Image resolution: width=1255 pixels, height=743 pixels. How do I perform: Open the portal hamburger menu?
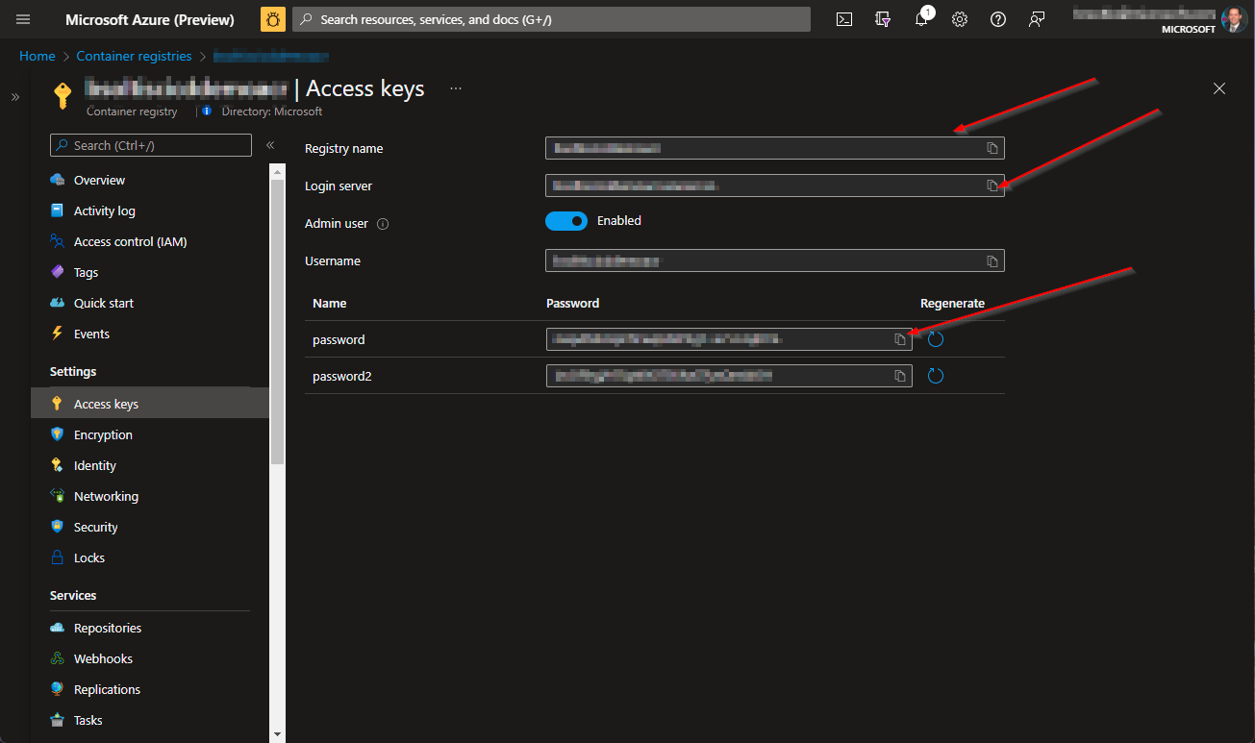[x=23, y=19]
